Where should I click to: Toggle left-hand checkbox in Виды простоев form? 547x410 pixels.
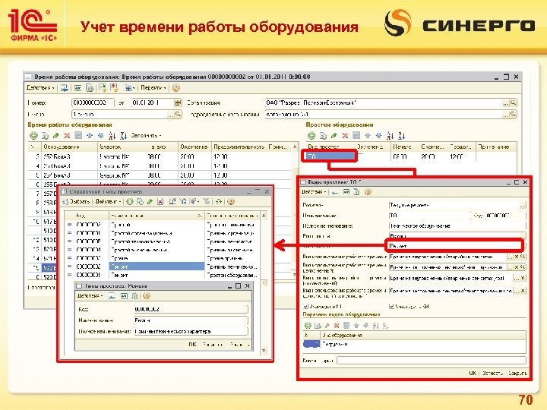305,306
